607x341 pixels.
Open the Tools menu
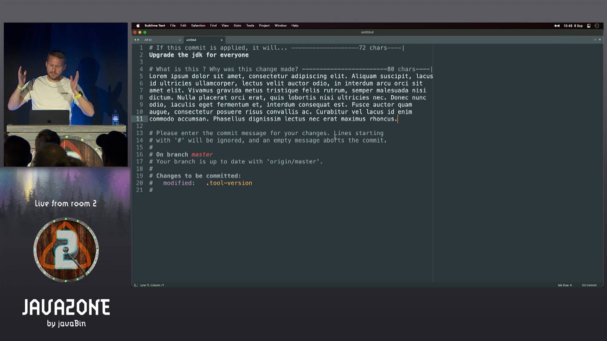point(250,26)
